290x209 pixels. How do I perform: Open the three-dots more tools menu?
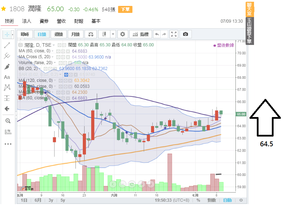point(8,144)
